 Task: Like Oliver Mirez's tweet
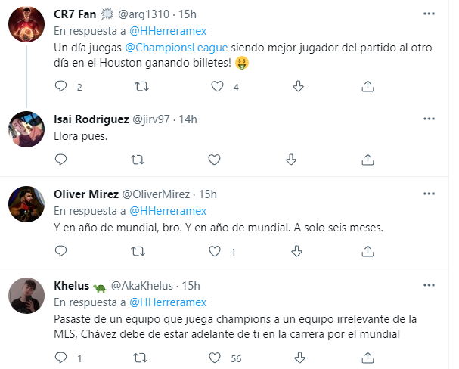pos(216,252)
